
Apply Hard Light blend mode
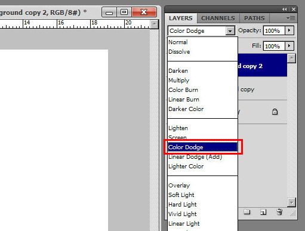pyautogui.click(x=202, y=205)
